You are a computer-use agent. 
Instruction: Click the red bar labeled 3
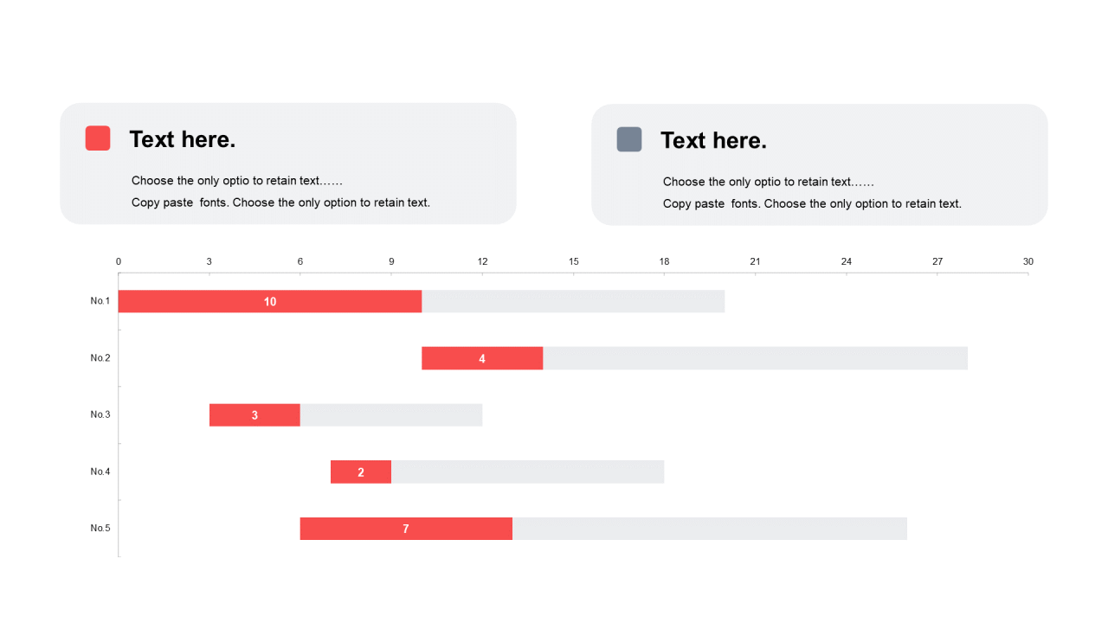(254, 415)
